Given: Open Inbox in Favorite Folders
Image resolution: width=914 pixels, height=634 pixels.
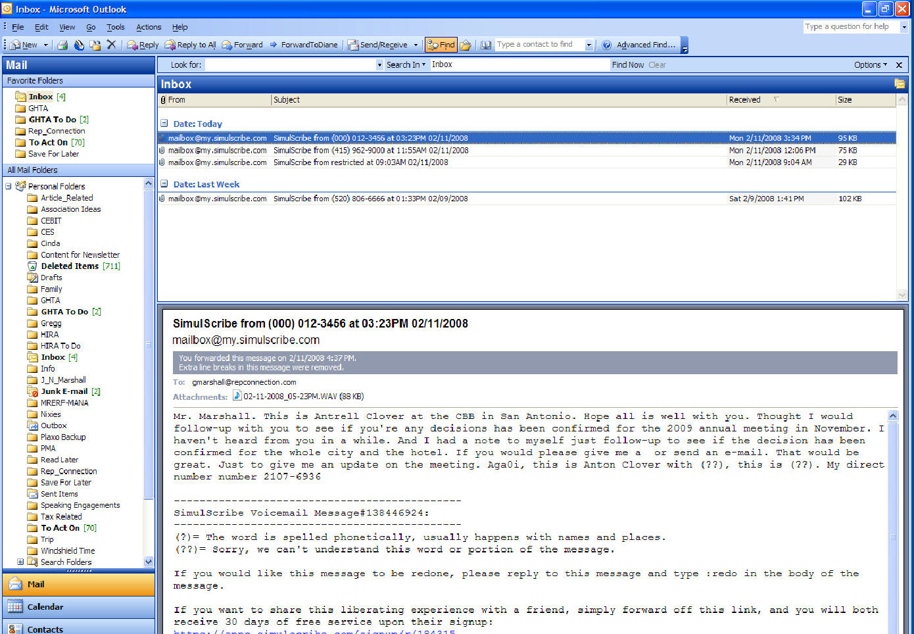Looking at the screenshot, I should tap(40, 97).
